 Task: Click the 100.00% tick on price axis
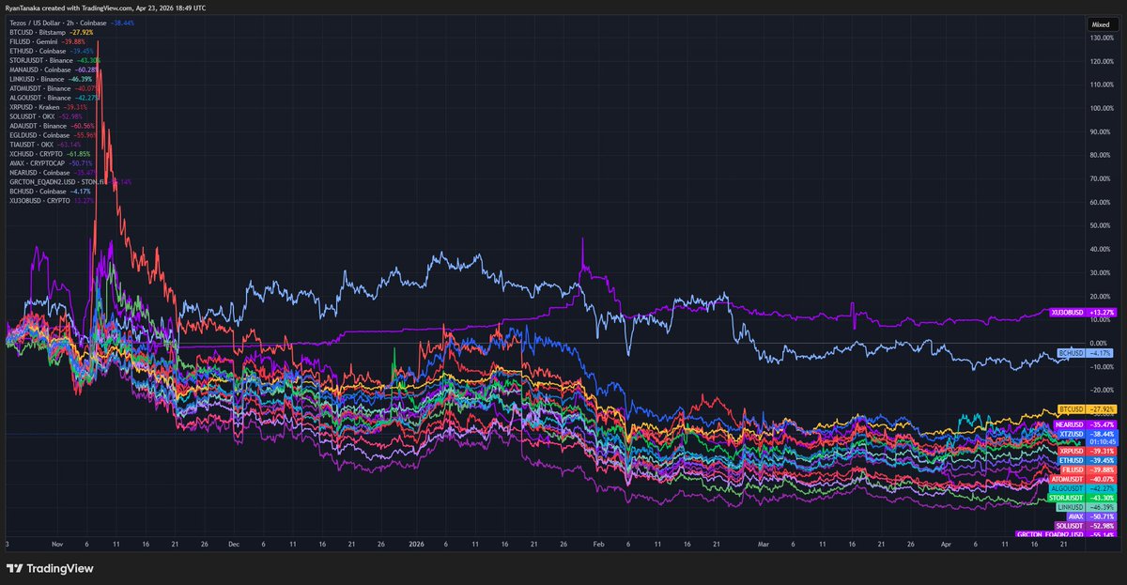click(x=1102, y=108)
